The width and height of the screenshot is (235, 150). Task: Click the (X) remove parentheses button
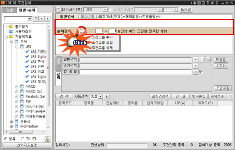tap(208, 60)
